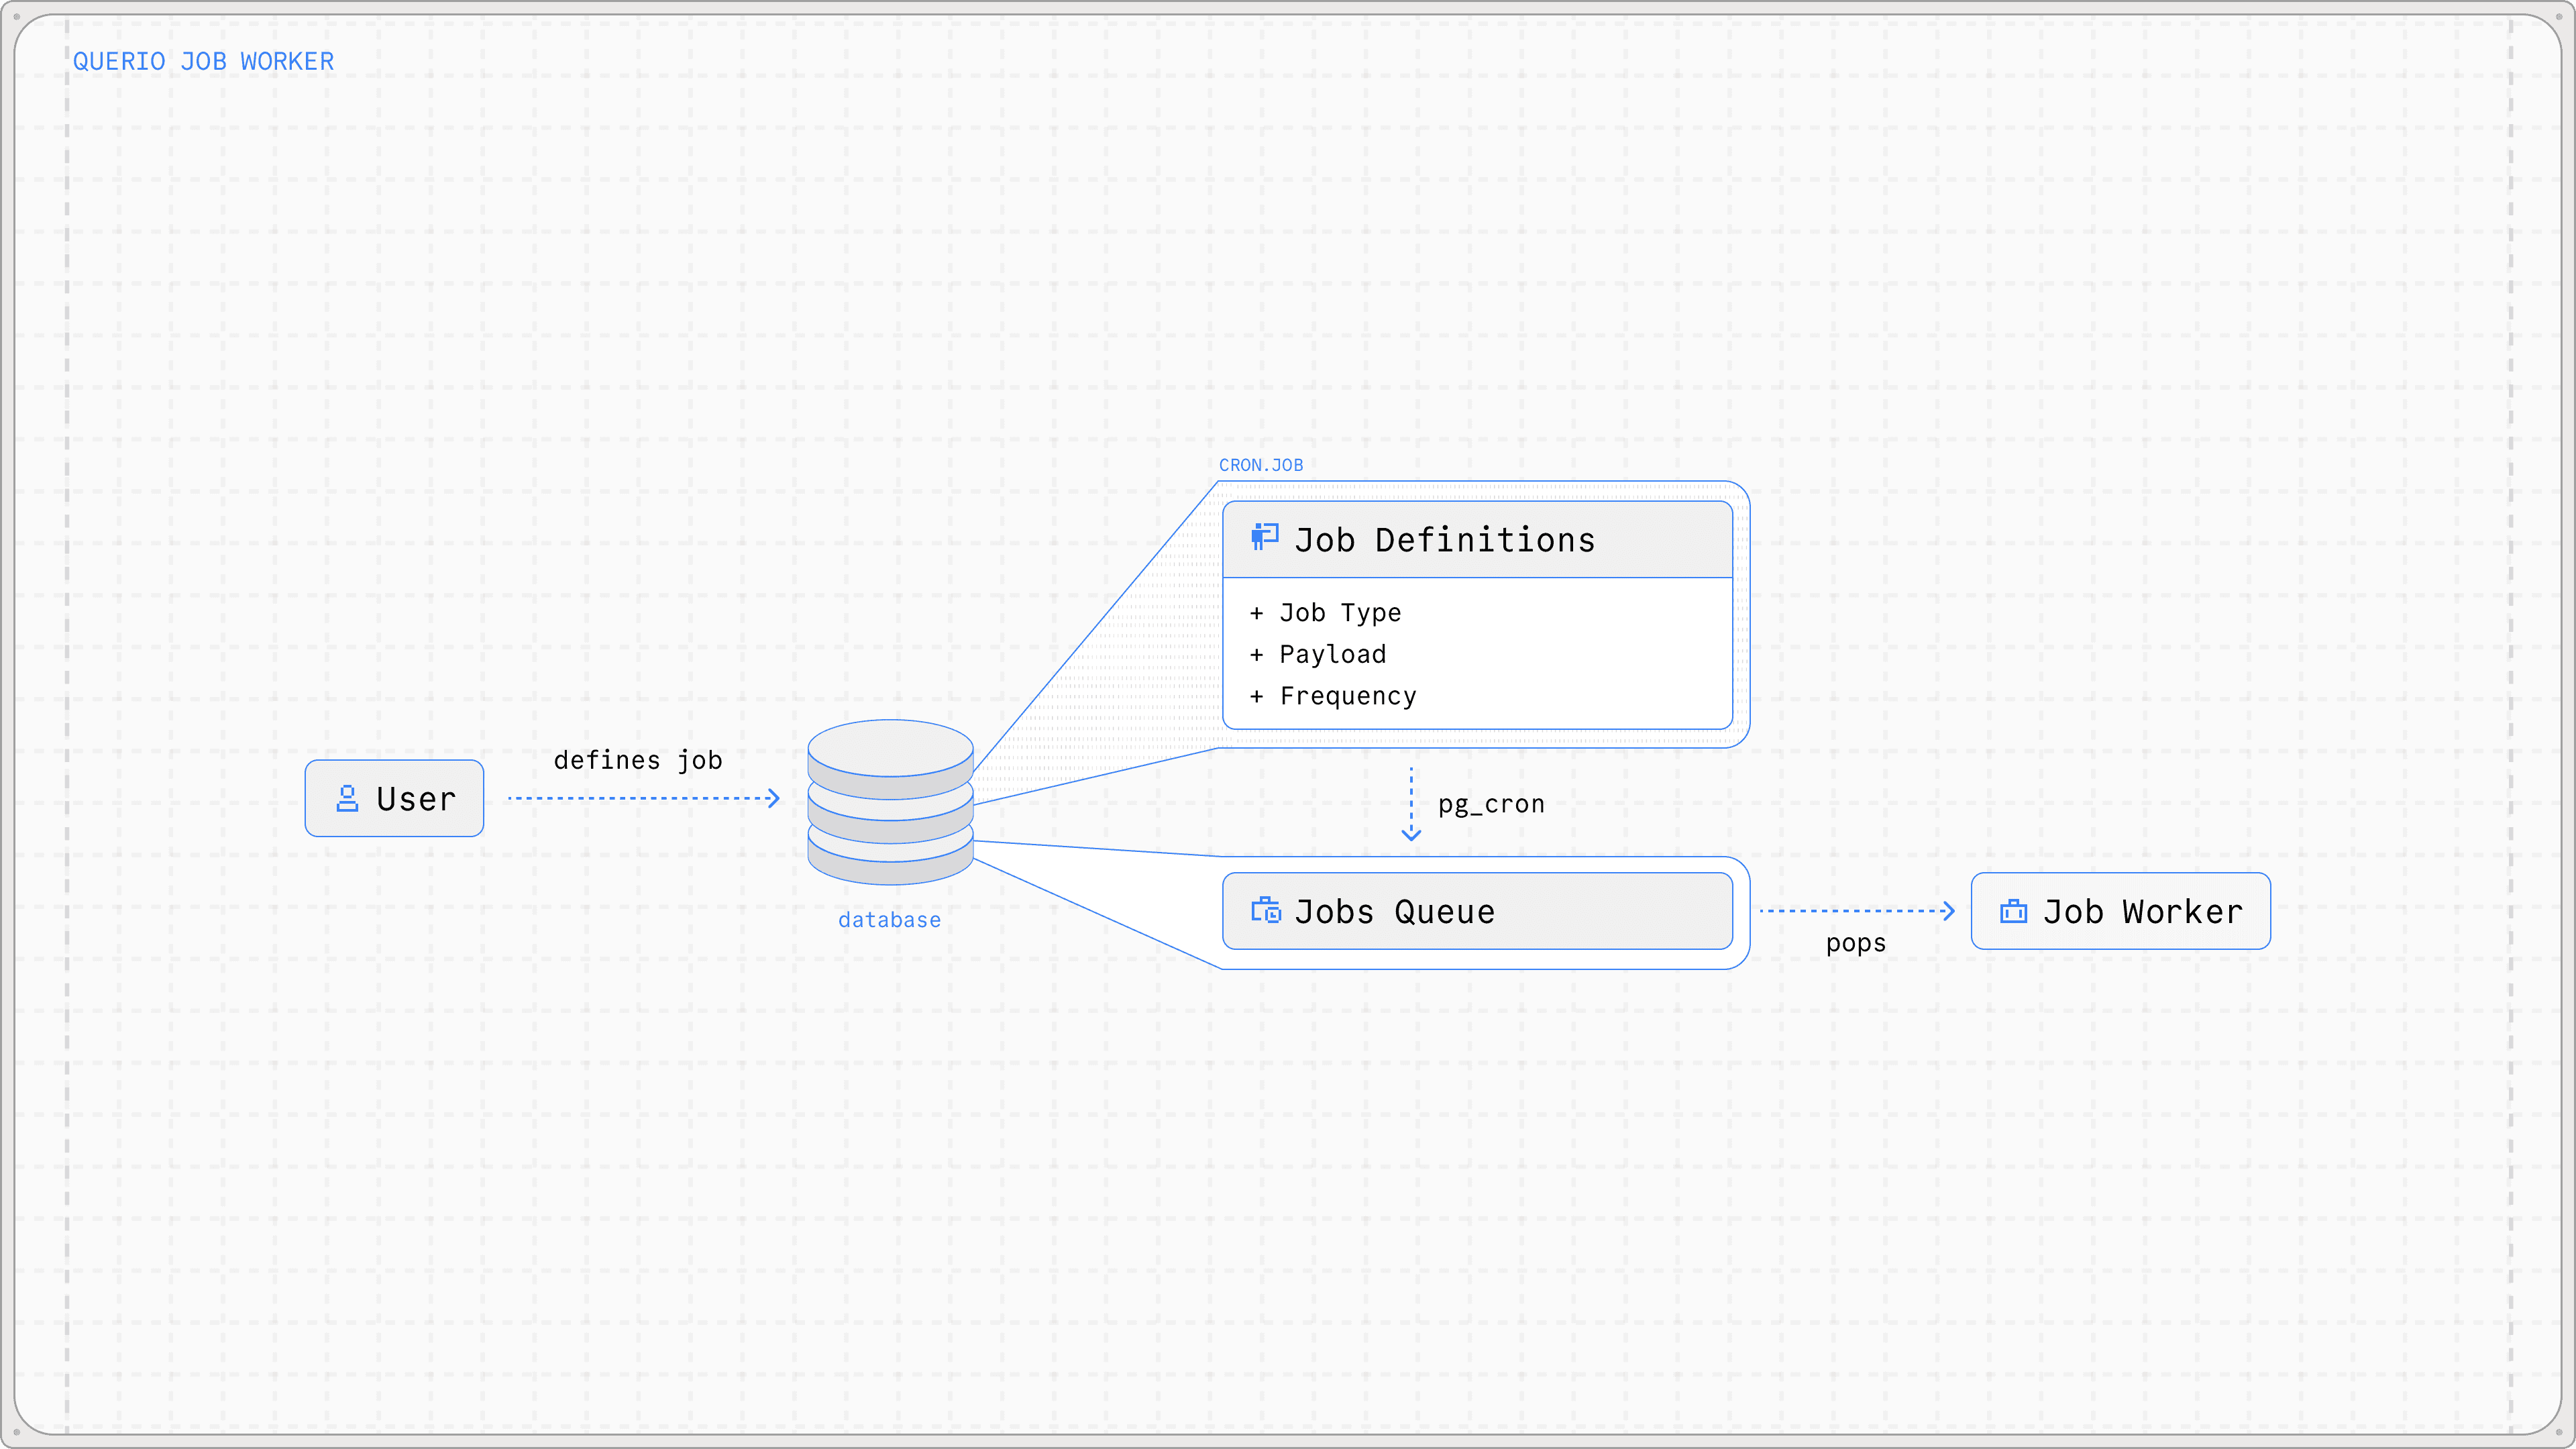
Task: Expand the plus beside Job Type
Action: coord(1257,613)
